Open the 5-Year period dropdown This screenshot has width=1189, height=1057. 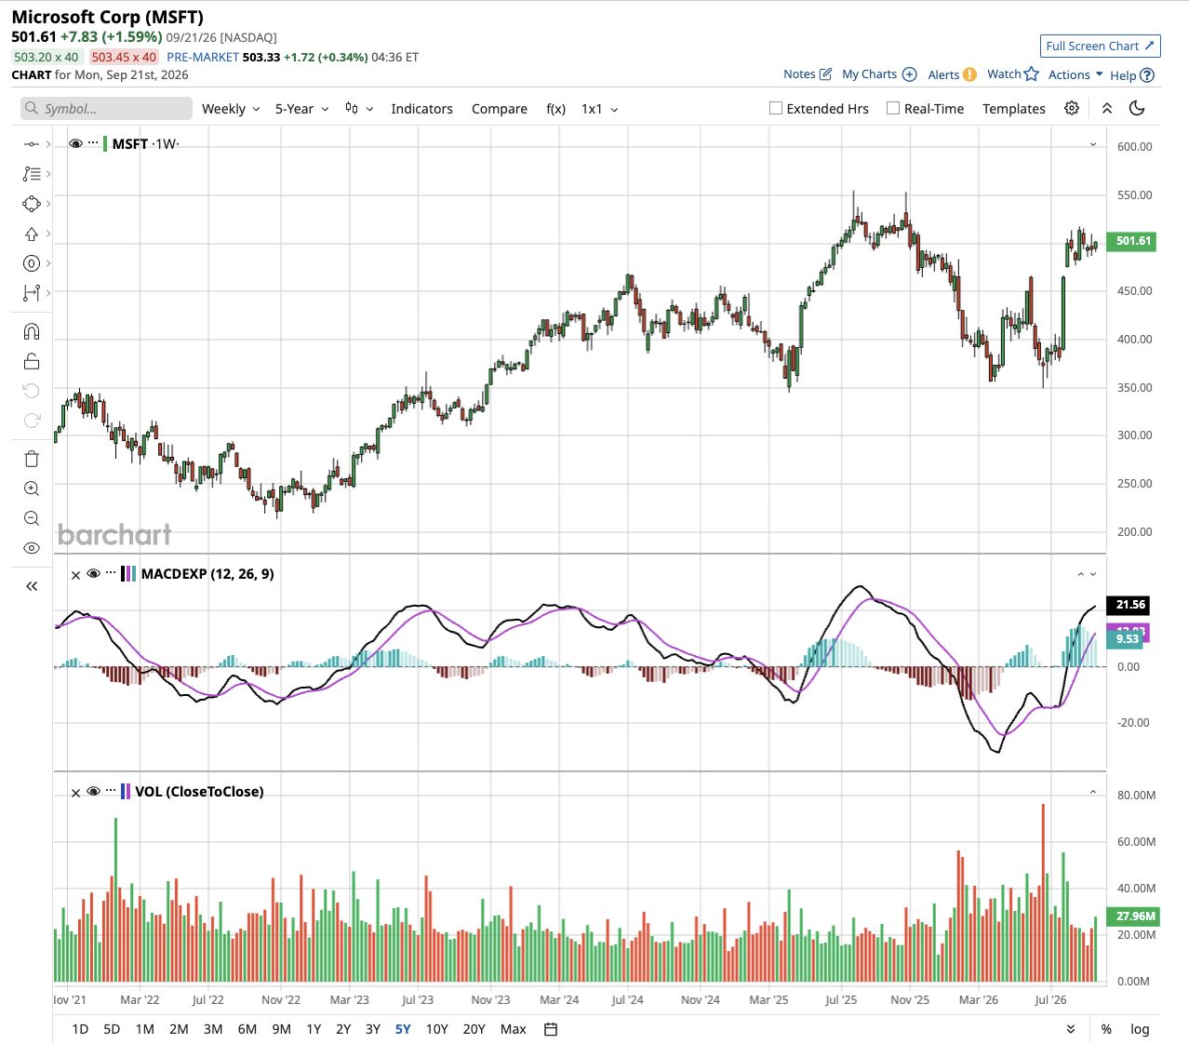click(x=302, y=109)
